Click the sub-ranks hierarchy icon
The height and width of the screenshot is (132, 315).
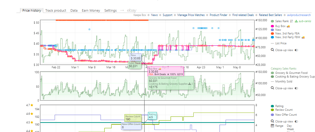click(296, 21)
